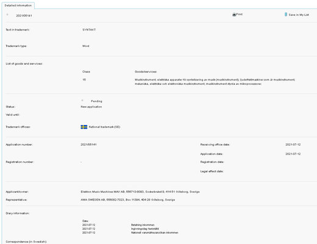Image resolution: width=317 pixels, height=244 pixels.
Task: Click the small icon left of 2021/05141 header
Action: click(x=7, y=15)
